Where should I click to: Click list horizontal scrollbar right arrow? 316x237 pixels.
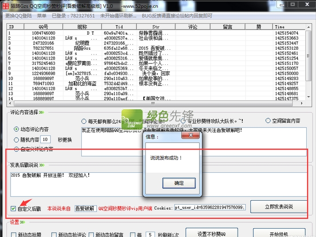point(302,103)
